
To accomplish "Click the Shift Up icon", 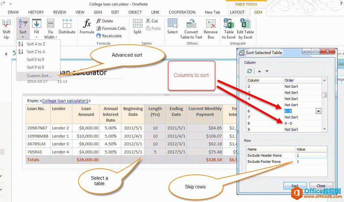I will pos(6,25).
